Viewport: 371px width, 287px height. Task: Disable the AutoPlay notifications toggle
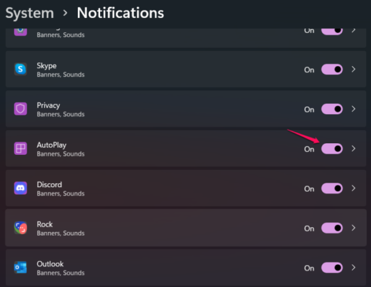332,149
